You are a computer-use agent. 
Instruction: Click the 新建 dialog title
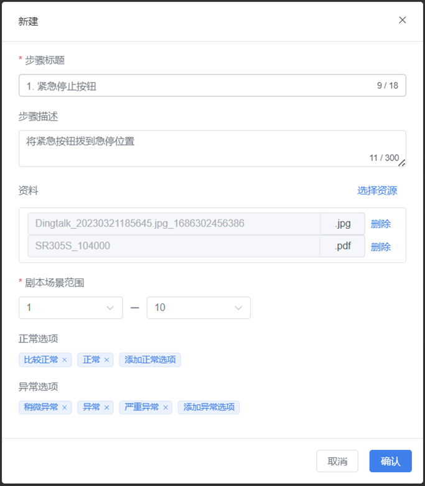tap(28, 21)
